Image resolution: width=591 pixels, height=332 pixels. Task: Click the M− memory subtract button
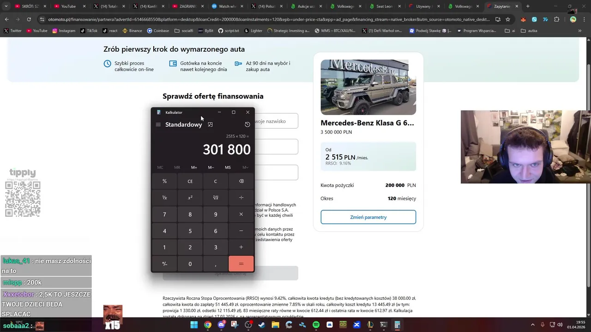coord(211,167)
